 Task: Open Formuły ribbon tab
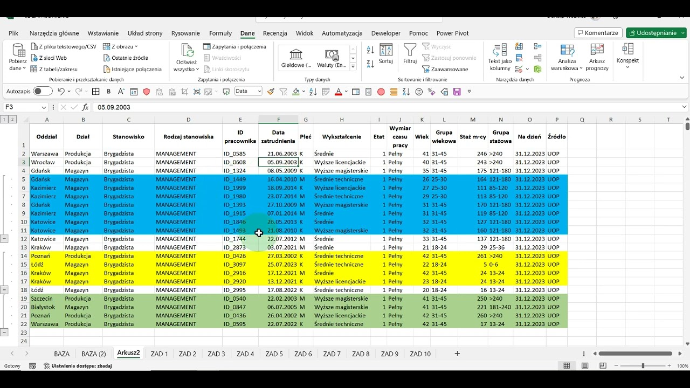[x=220, y=33]
